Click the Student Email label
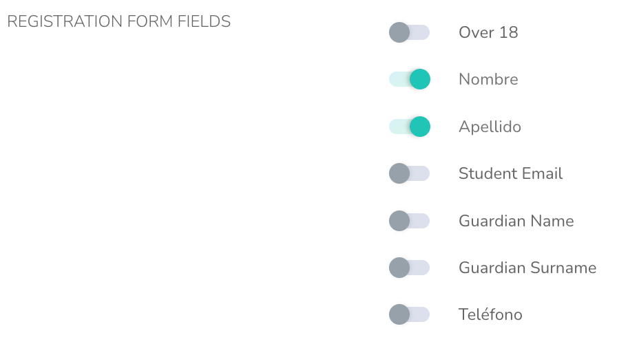This screenshot has width=628, height=355. (510, 173)
